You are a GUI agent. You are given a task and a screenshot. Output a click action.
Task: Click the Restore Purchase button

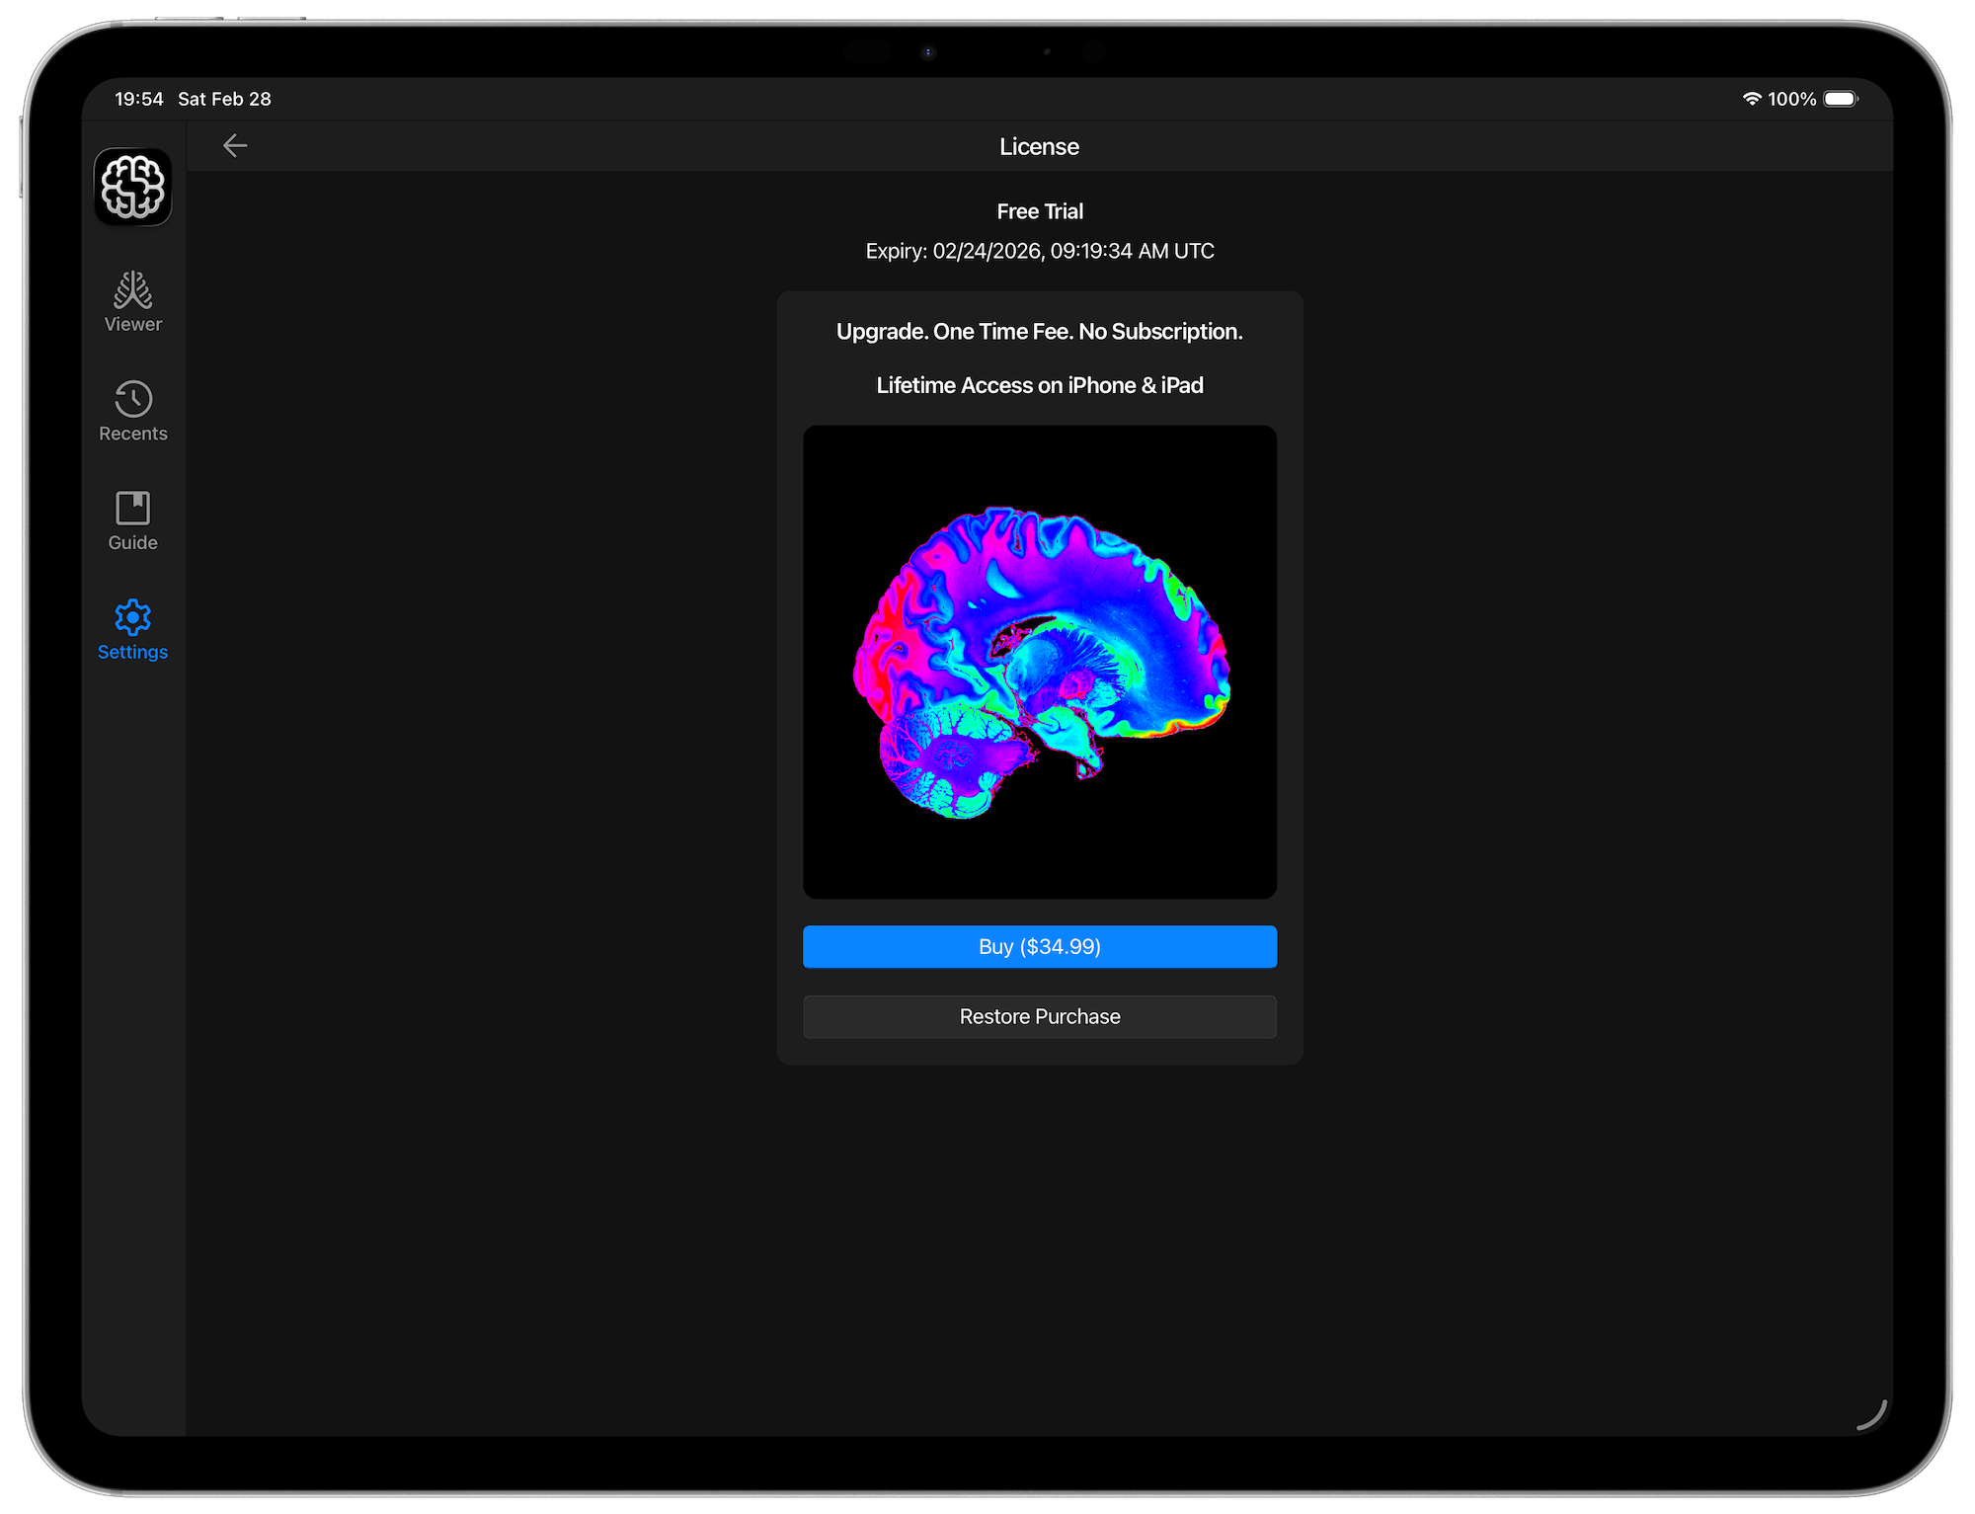pos(1039,1016)
